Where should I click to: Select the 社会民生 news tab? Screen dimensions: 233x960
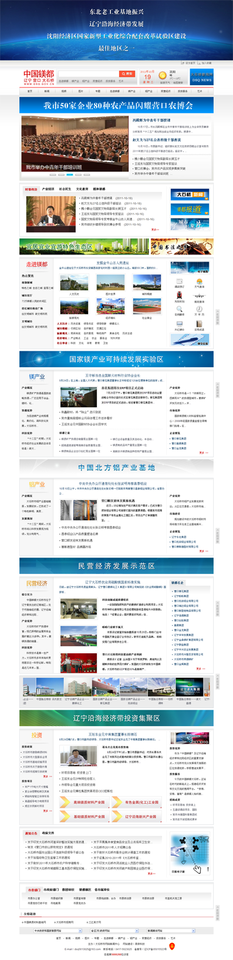pyautogui.click(x=65, y=189)
